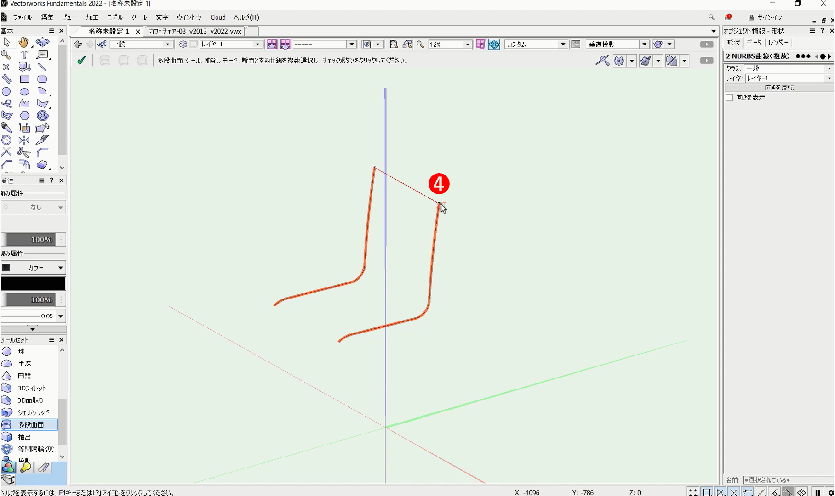
Task: Click the サインイン button
Action: click(x=765, y=17)
